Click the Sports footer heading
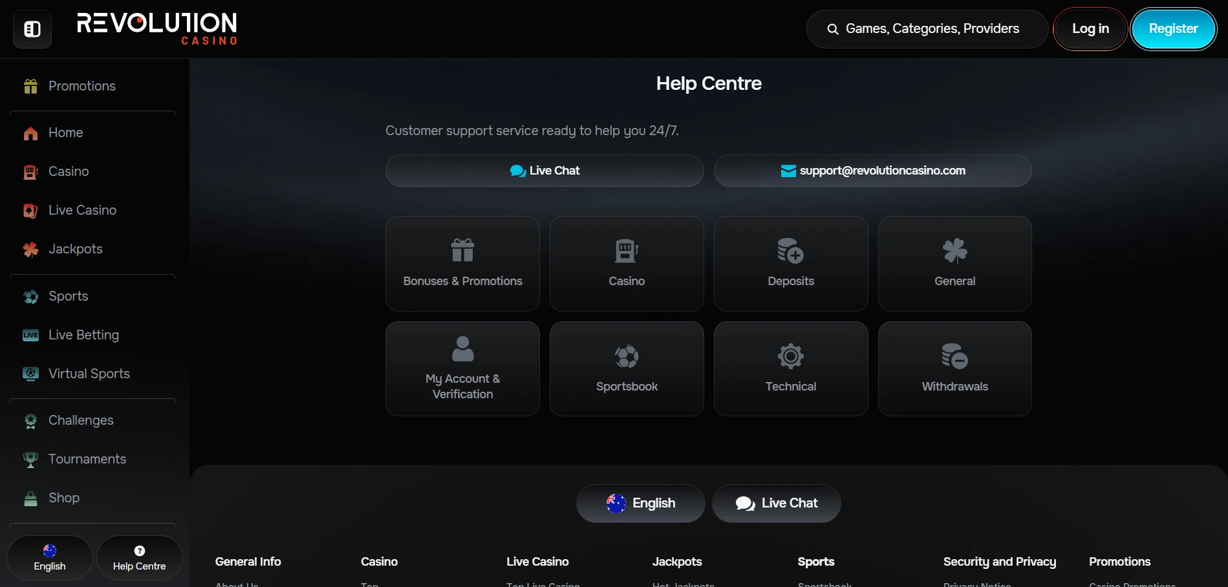Screen dimensions: 1228x587 pyautogui.click(x=816, y=562)
